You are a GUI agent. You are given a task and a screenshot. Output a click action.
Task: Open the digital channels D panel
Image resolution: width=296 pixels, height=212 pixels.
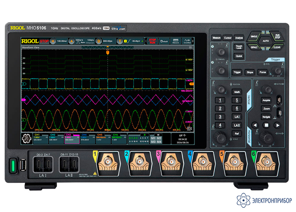coord(139,139)
